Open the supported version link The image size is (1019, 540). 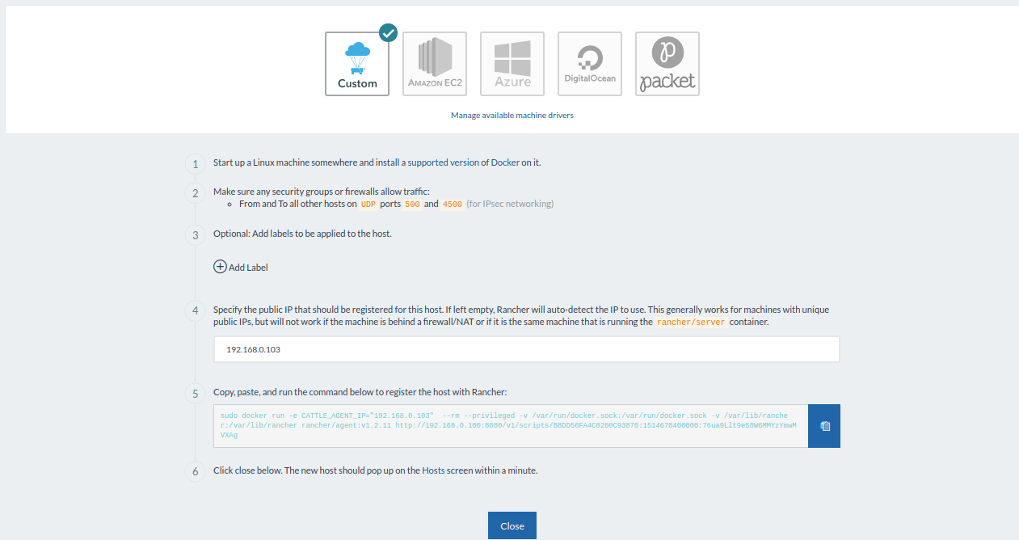pyautogui.click(x=443, y=162)
